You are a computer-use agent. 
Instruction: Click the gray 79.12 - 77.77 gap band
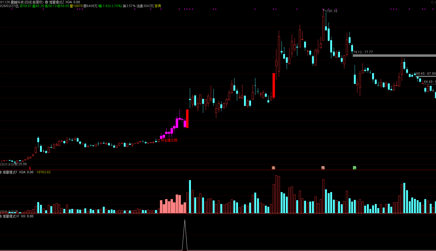click(394, 56)
